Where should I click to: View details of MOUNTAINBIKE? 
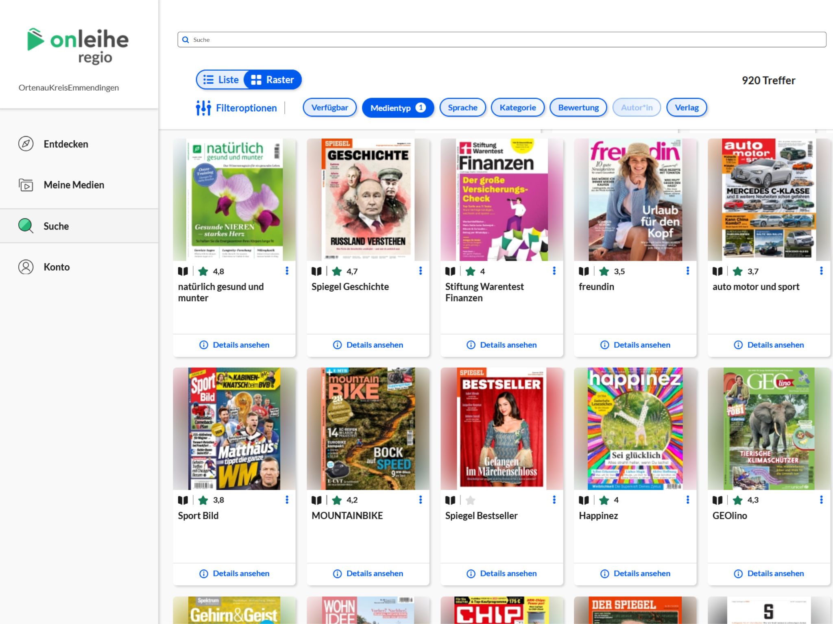click(x=368, y=574)
